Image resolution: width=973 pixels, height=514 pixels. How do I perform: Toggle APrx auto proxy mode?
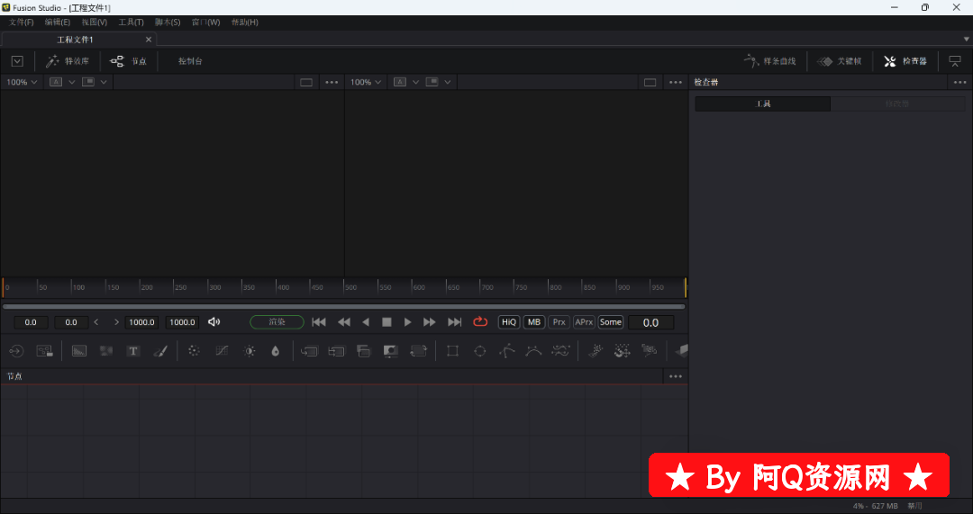584,321
